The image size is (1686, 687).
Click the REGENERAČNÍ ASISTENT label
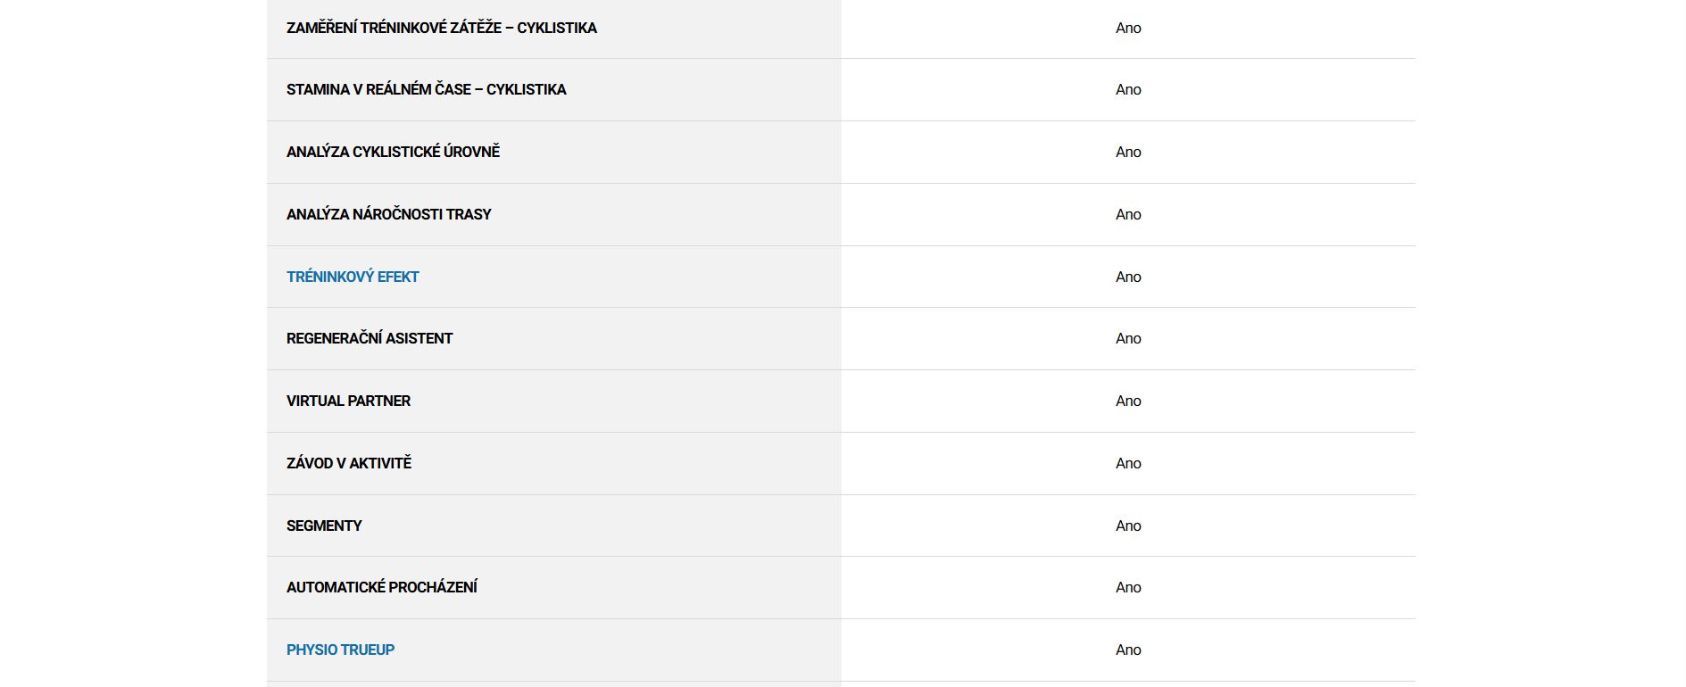coord(369,338)
